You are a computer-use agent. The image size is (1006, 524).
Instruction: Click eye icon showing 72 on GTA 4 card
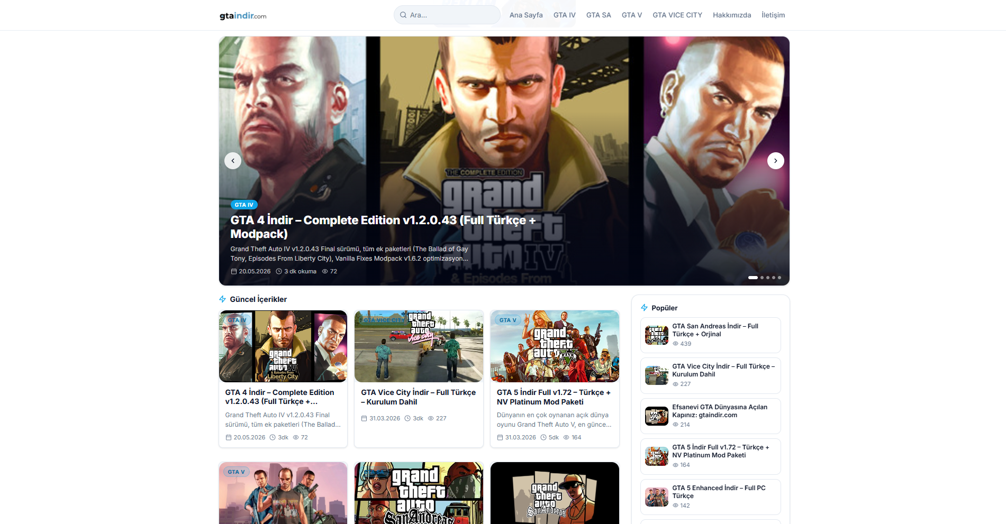click(296, 437)
